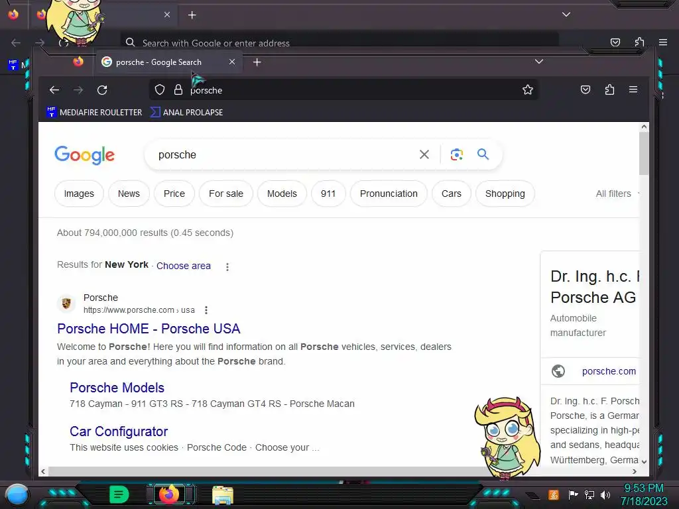
Task: Go back using front window back arrow
Action: click(x=54, y=90)
